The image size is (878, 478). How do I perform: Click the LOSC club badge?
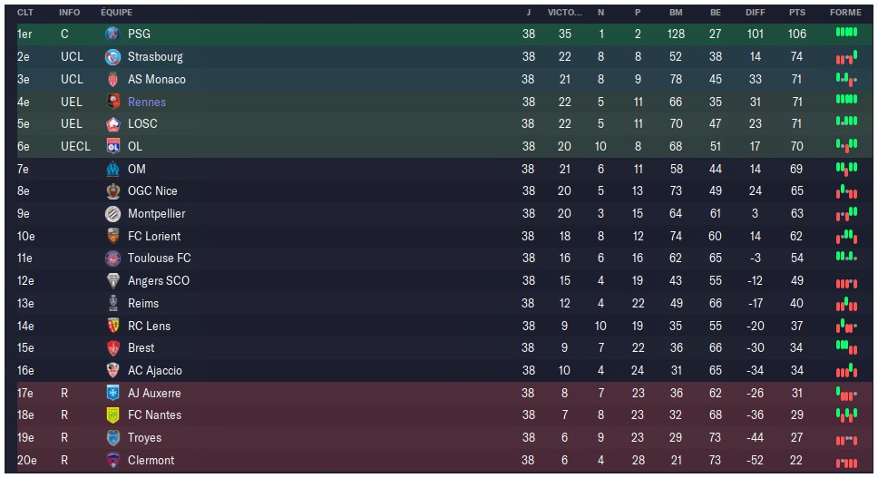112,123
